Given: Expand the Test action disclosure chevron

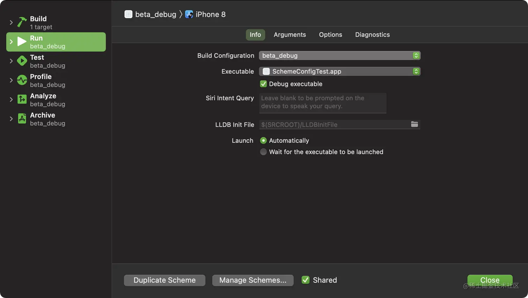Looking at the screenshot, I should (11, 61).
